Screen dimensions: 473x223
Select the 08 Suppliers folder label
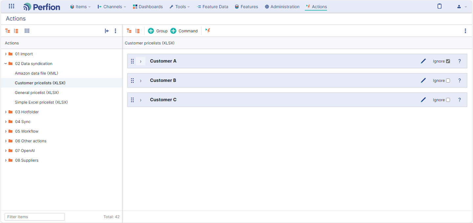point(27,160)
